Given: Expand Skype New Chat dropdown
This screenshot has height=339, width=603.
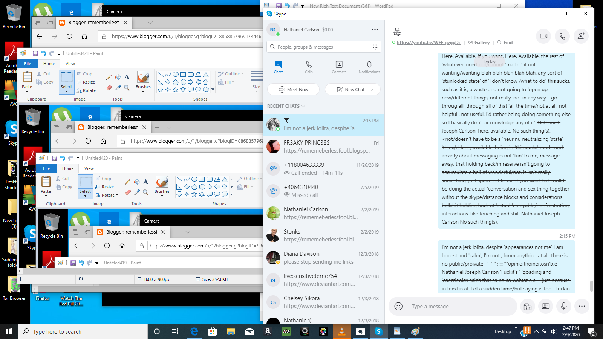Looking at the screenshot, I should [371, 90].
